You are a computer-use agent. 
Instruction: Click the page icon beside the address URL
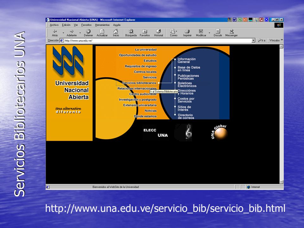tap(62, 41)
